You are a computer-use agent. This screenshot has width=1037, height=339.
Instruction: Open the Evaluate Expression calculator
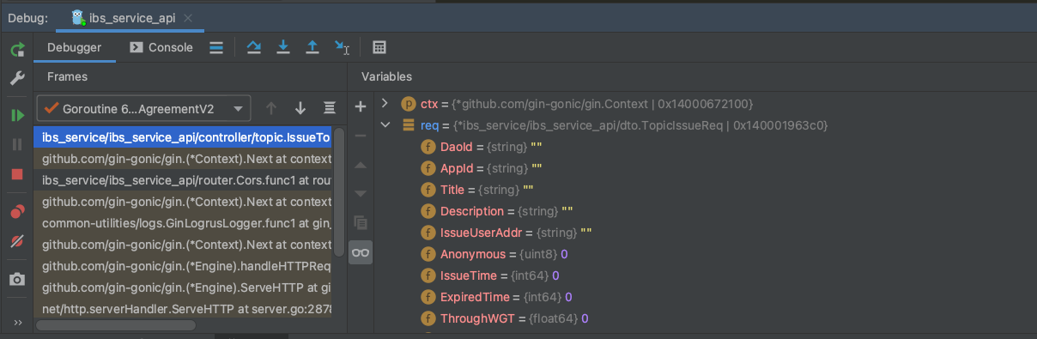point(379,47)
